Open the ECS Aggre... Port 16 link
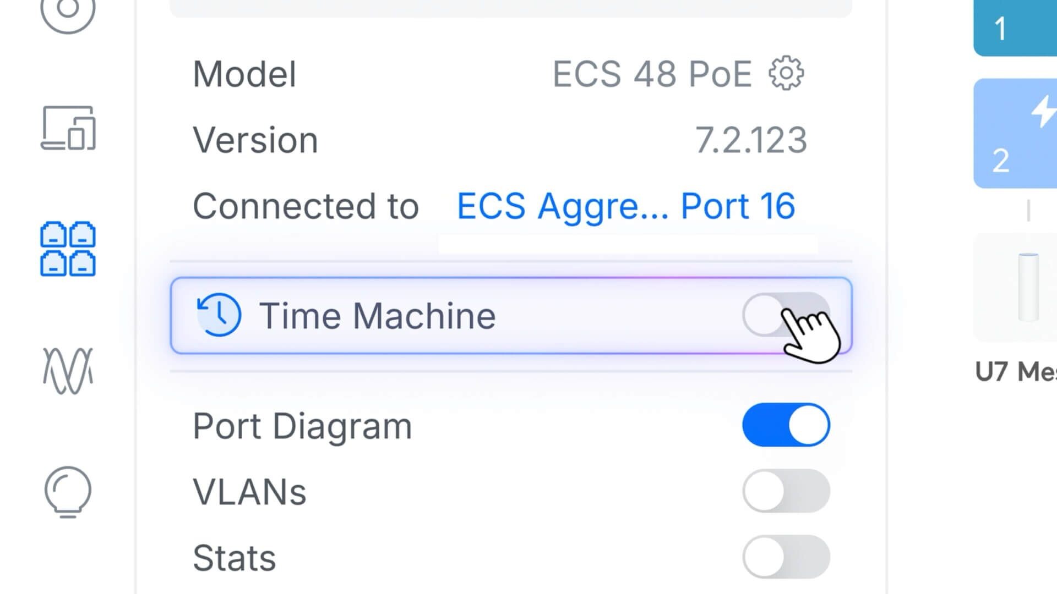The width and height of the screenshot is (1057, 594). point(626,207)
